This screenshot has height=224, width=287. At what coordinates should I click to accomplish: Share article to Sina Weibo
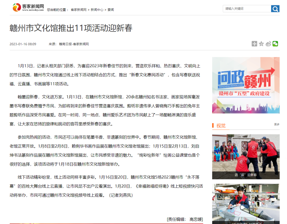tap(268, 44)
